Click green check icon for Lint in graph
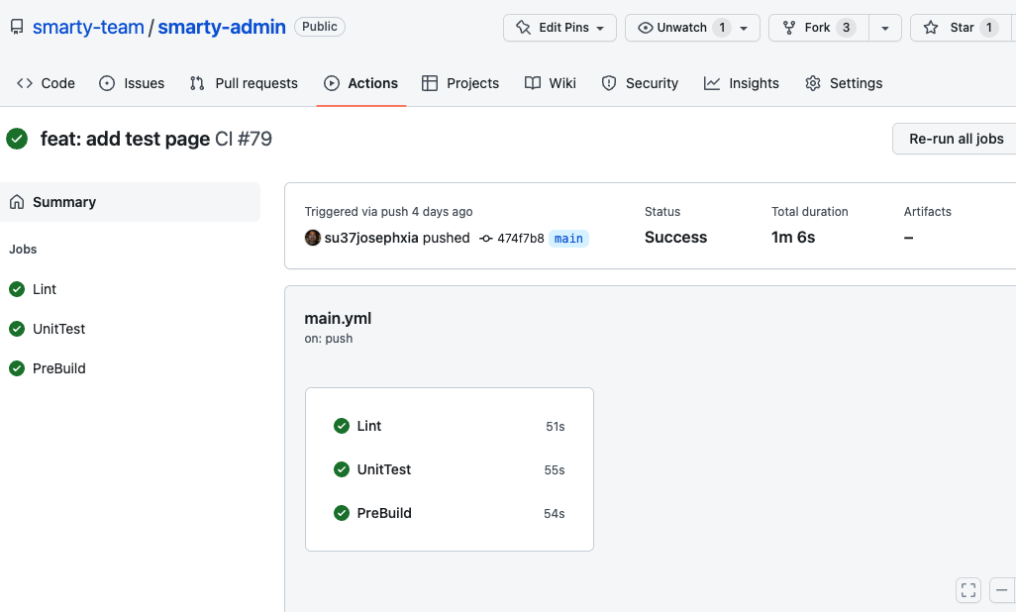Viewport: 1016px width, 612px height. pos(342,426)
